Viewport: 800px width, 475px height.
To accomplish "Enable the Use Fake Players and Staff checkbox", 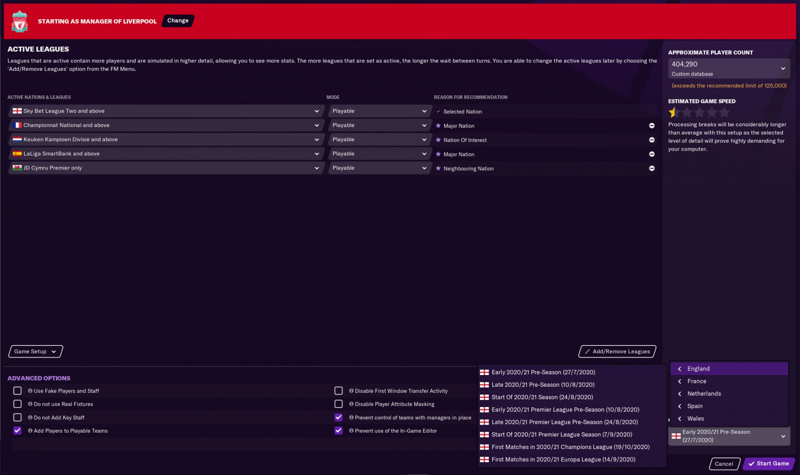I will 18,391.
